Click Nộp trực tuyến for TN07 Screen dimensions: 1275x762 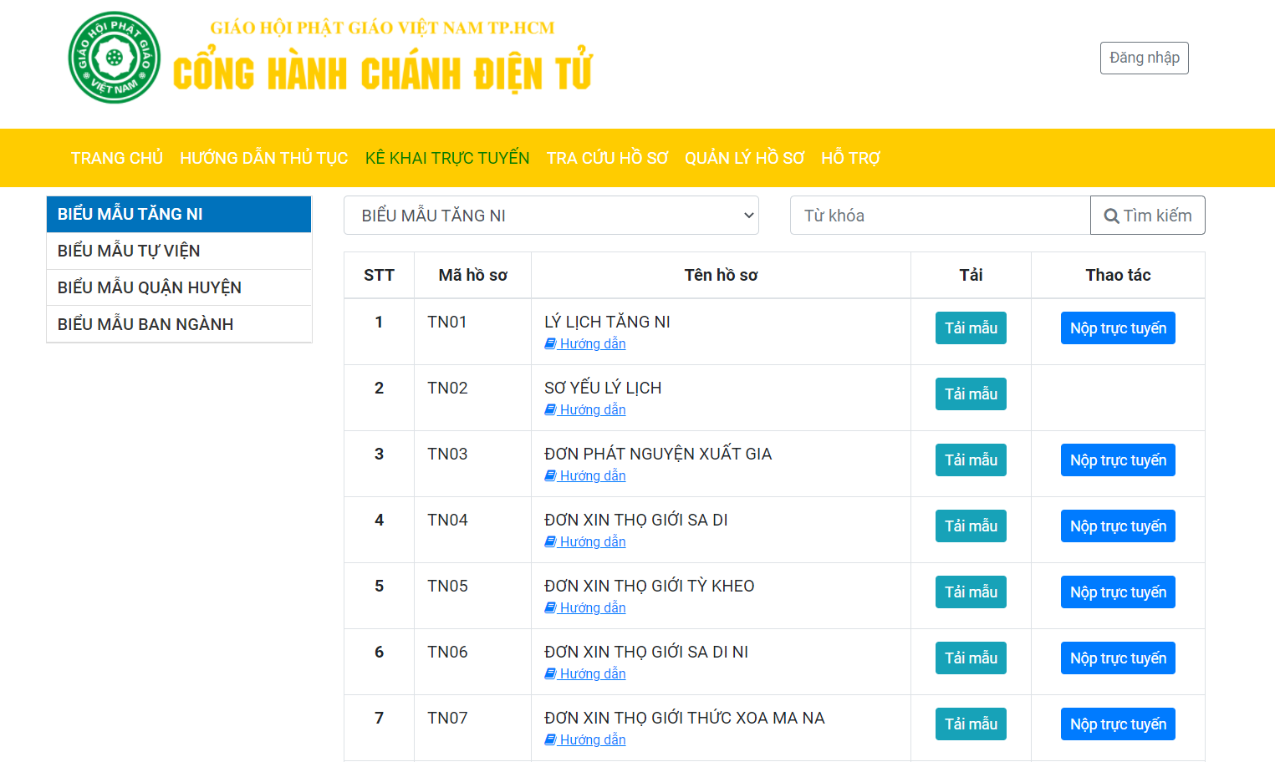(x=1117, y=724)
